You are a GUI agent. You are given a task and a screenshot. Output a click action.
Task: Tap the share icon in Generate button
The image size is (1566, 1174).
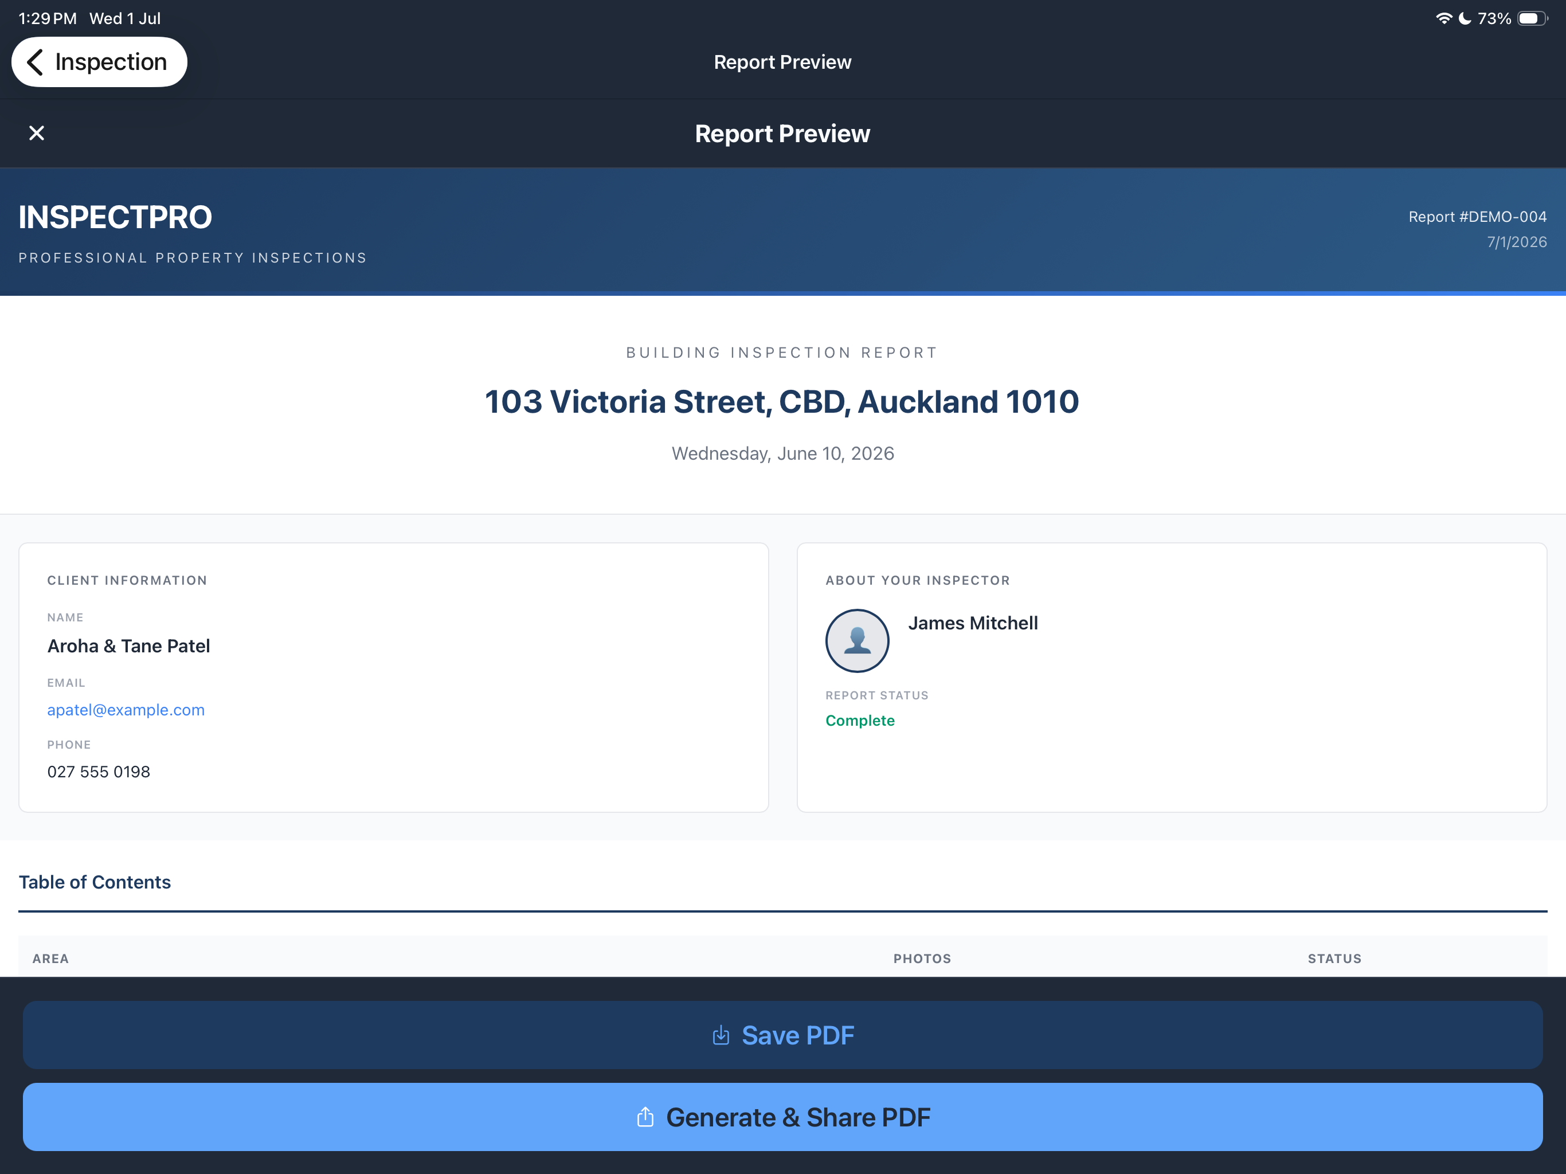[645, 1117]
